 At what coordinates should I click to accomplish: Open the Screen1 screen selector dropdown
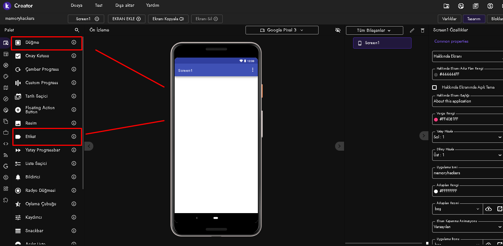coord(86,19)
